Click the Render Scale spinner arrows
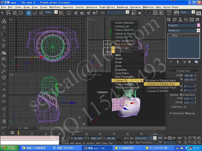The height and width of the screenshot is (151, 202). (x=195, y=98)
